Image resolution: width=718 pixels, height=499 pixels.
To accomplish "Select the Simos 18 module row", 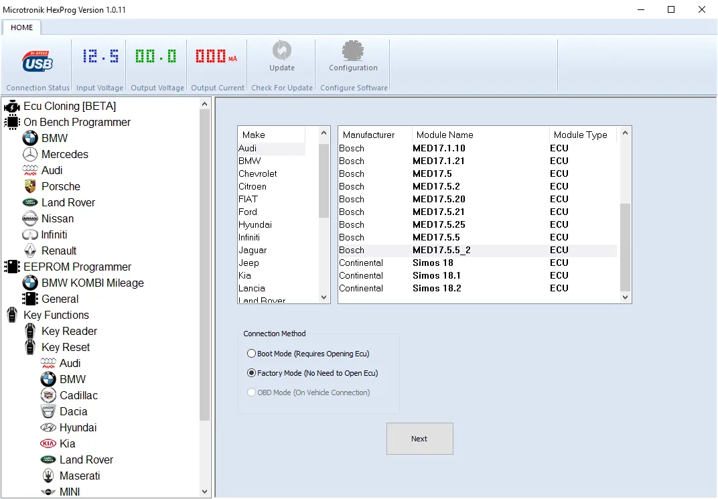I will (478, 263).
